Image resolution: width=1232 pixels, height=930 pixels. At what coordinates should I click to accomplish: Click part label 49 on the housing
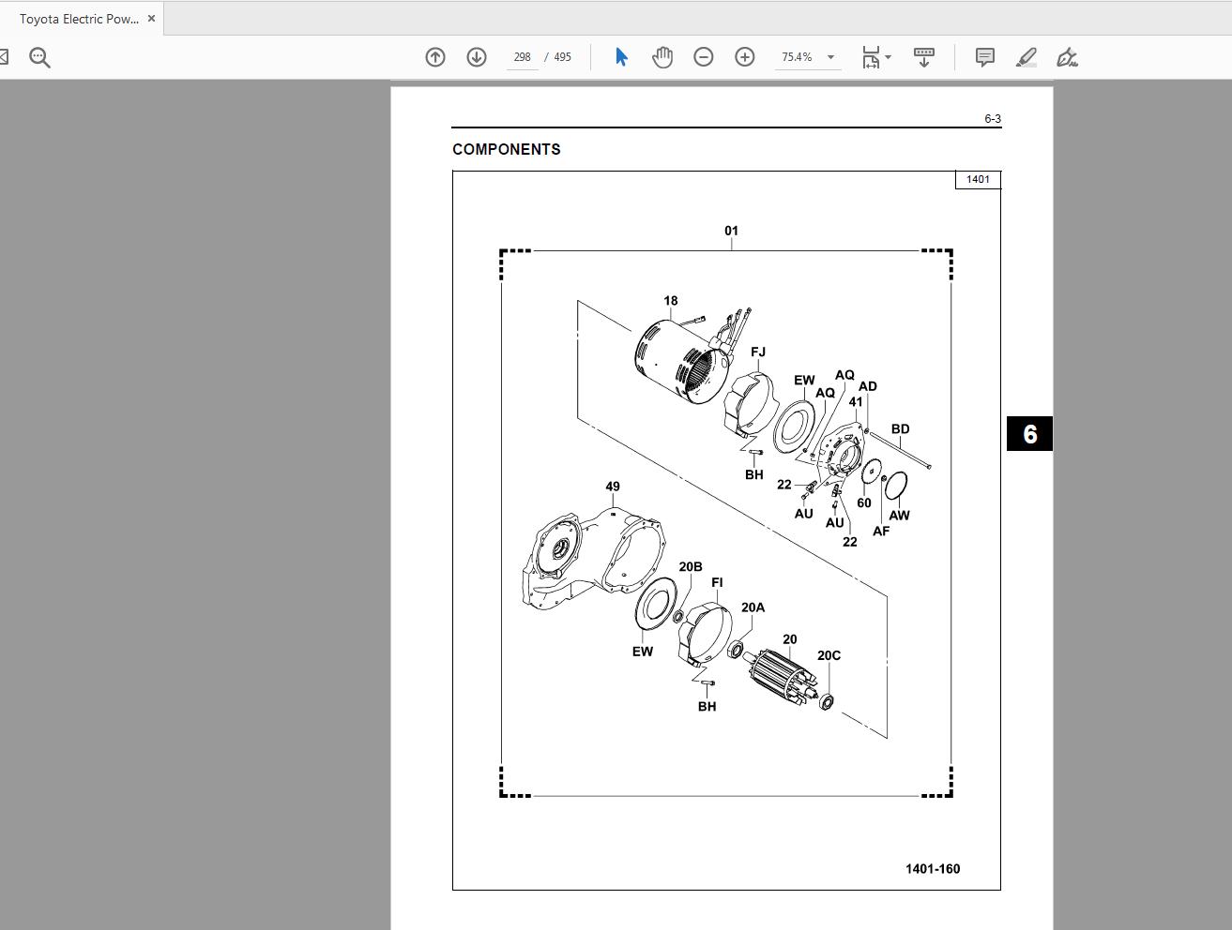tap(613, 487)
